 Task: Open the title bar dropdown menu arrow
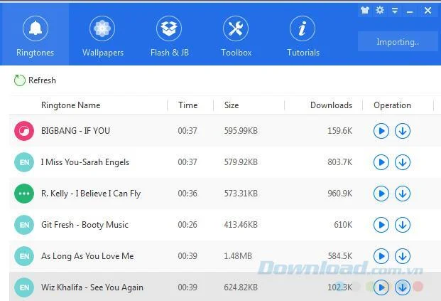[x=395, y=11]
